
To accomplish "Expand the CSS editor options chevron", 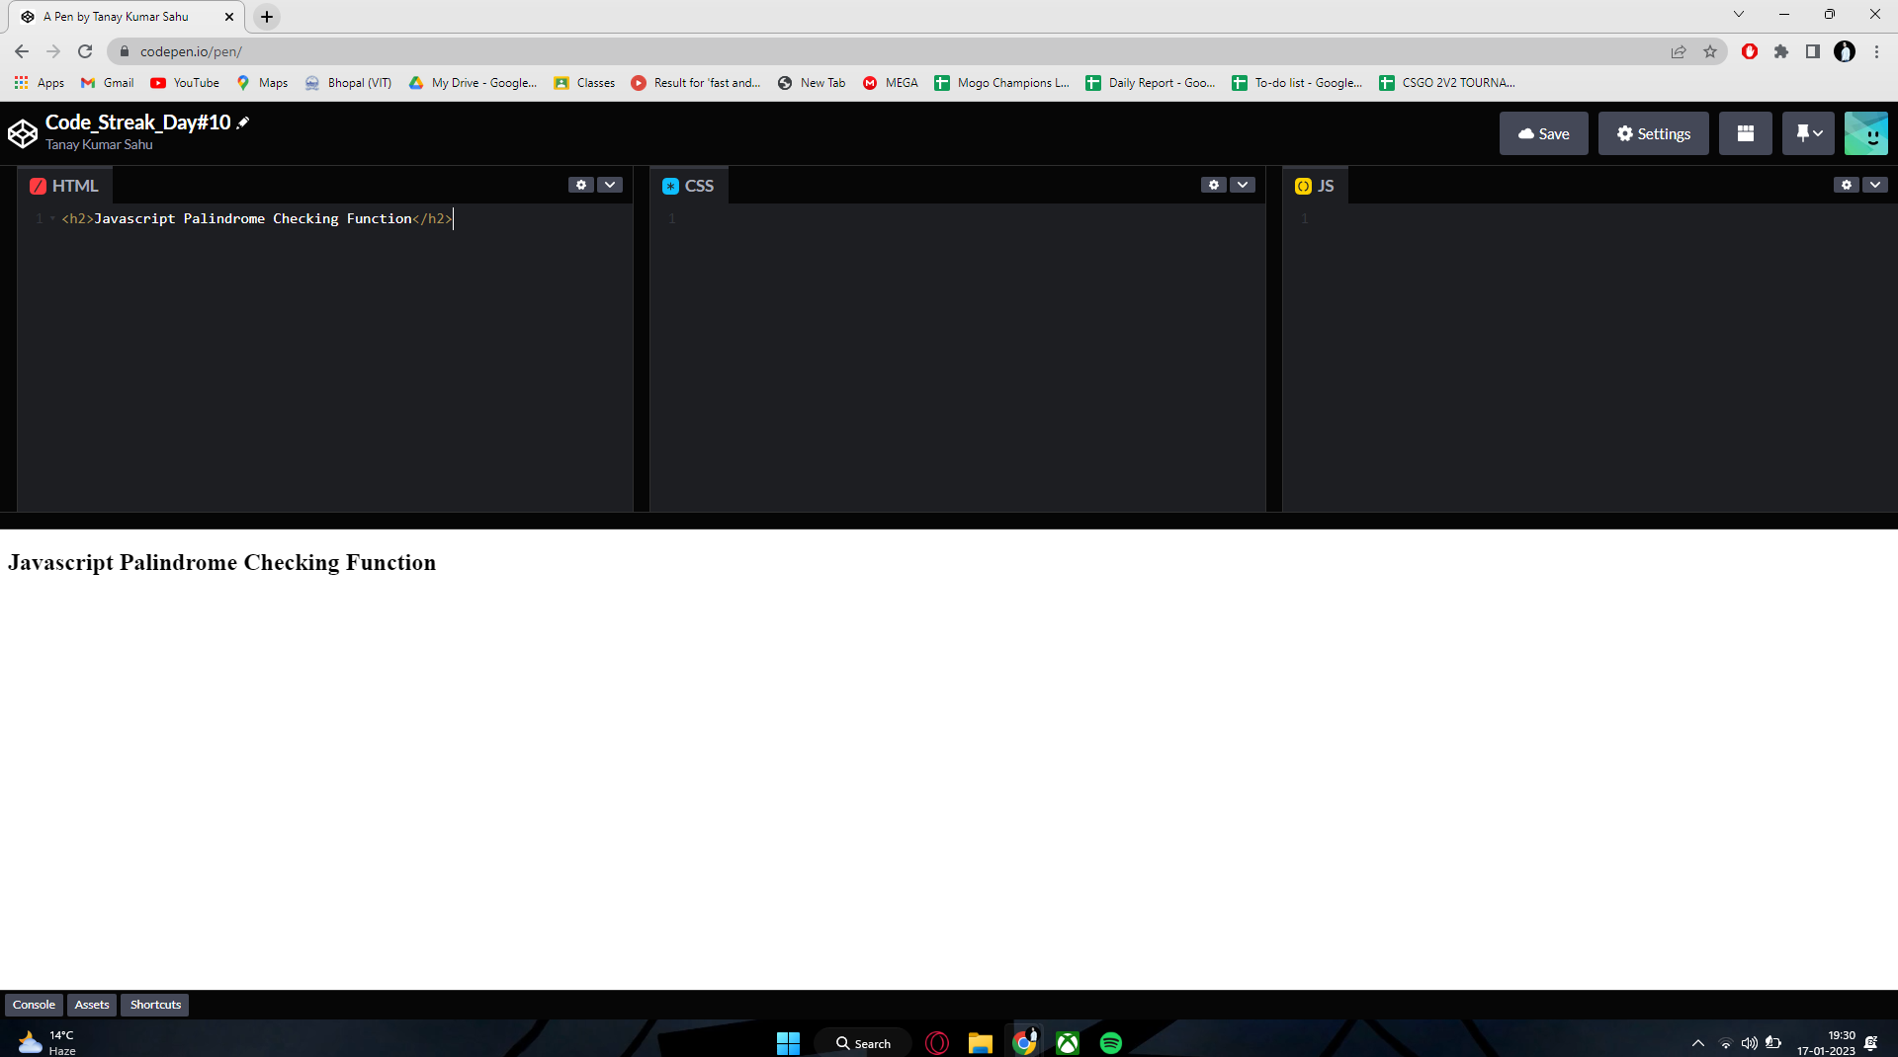I will coord(1243,185).
